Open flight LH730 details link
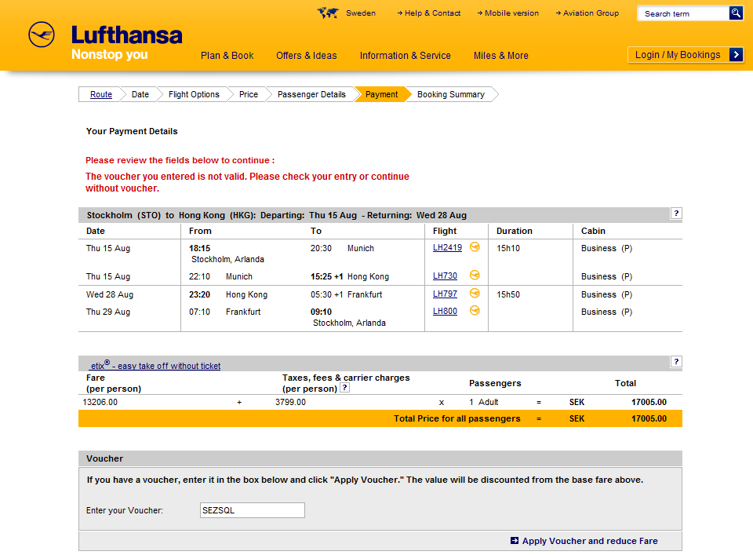Image resolution: width=753 pixels, height=555 pixels. (445, 276)
